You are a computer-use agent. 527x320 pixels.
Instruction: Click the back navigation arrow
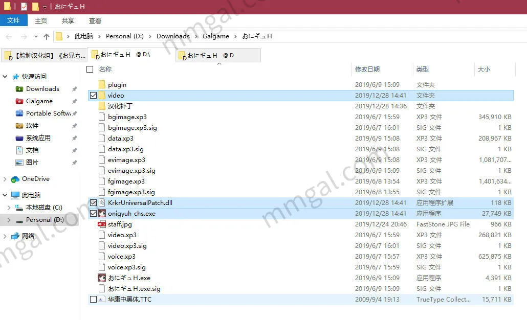(x=9, y=36)
